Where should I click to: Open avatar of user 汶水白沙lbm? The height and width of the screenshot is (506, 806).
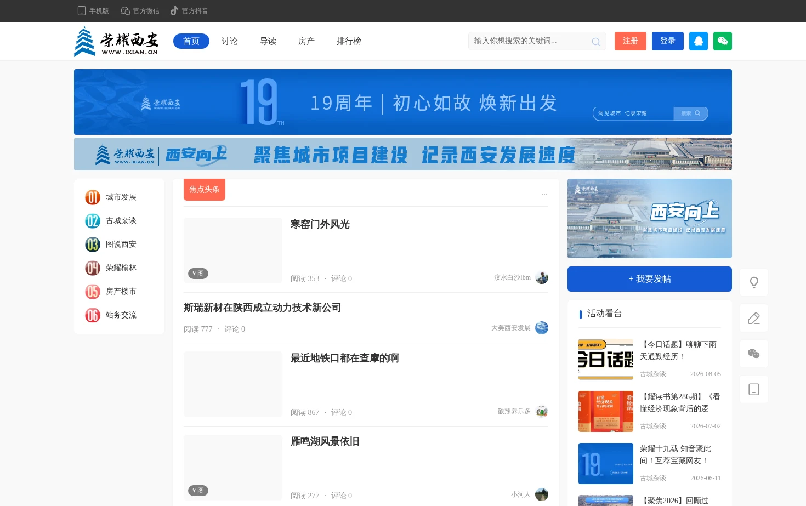542,277
